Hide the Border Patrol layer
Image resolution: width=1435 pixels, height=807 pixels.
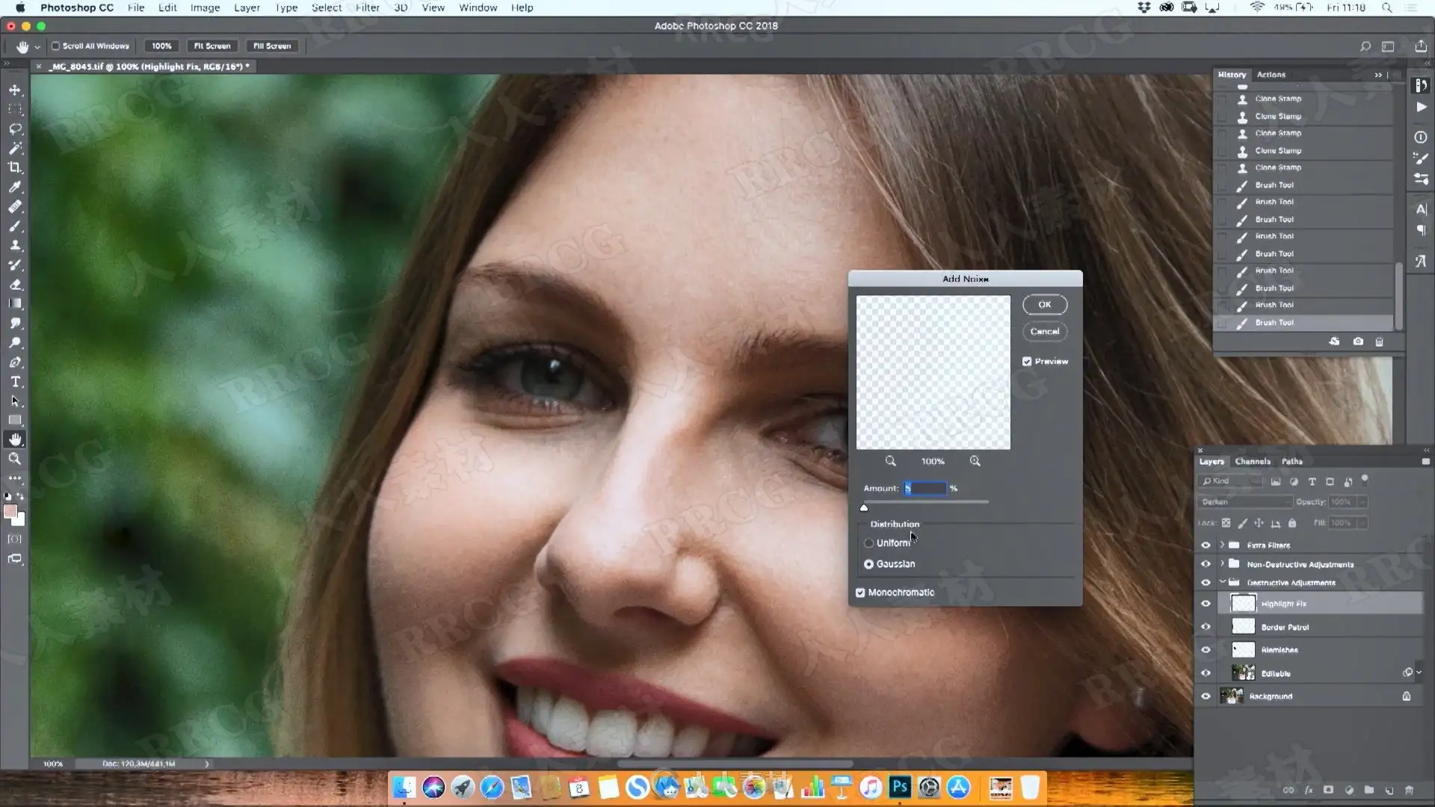tap(1206, 627)
